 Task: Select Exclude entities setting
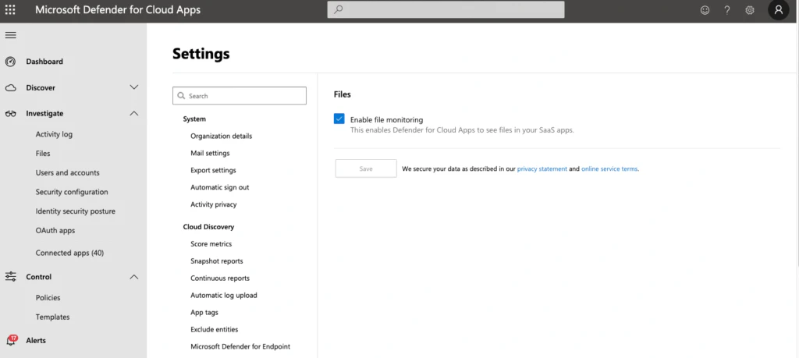214,329
